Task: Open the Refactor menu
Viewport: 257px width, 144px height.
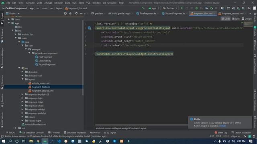Action: click(58, 3)
